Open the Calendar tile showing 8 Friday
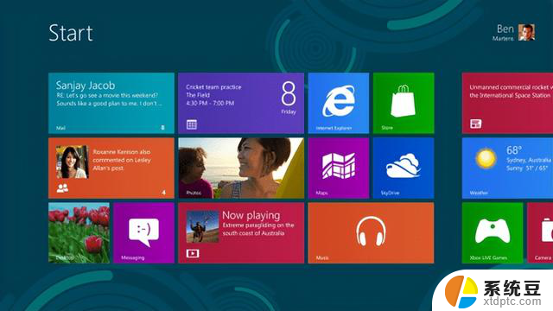The width and height of the screenshot is (553, 311). [x=241, y=103]
